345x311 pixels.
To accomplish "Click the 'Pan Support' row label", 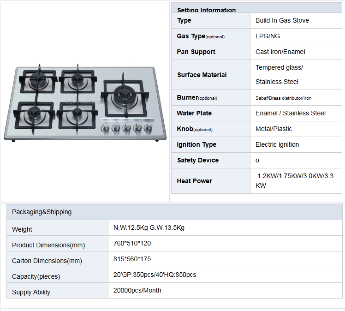I will (196, 52).
